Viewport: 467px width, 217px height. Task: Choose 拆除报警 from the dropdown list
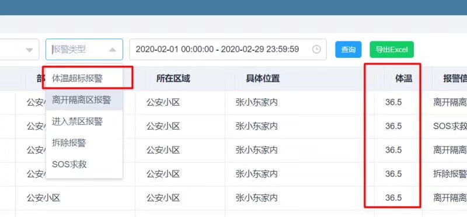pyautogui.click(x=84, y=143)
